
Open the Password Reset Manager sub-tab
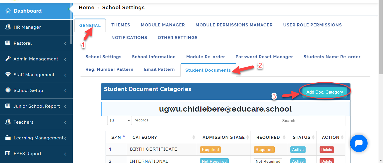(x=264, y=57)
